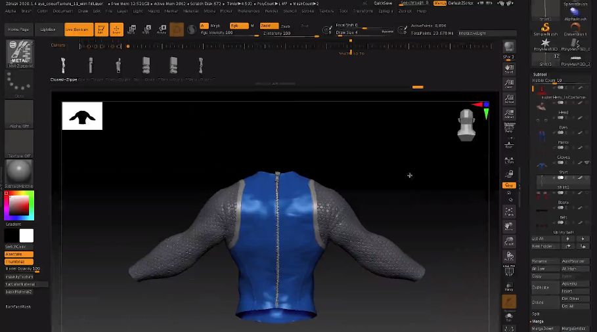
Task: Open the Texture Off selector
Action: [x=19, y=144]
